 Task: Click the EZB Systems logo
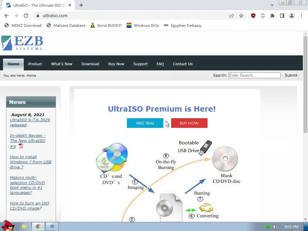pyautogui.click(x=22, y=43)
